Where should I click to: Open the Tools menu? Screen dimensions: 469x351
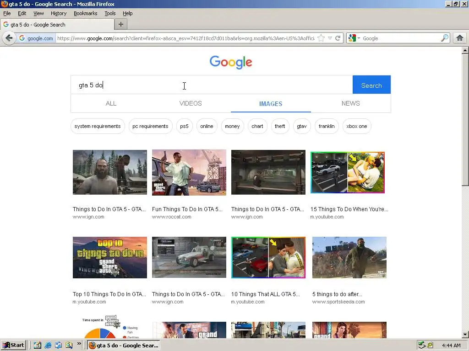(110, 13)
